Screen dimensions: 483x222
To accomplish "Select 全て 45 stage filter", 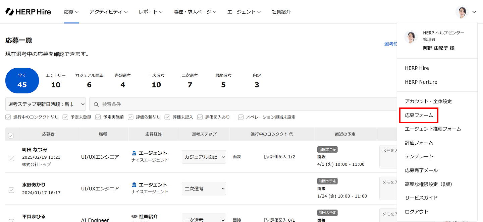I will click(x=22, y=81).
